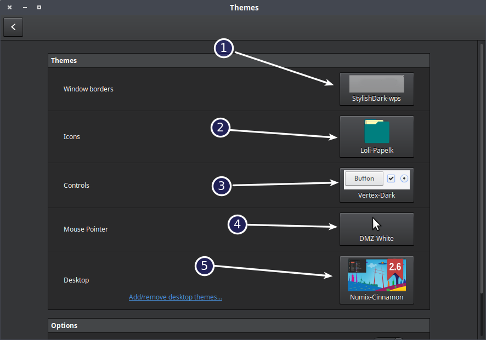Viewport: 486px width, 340px height.
Task: Check the sample checkbox in Vertex-Dark preview
Action: 391,178
